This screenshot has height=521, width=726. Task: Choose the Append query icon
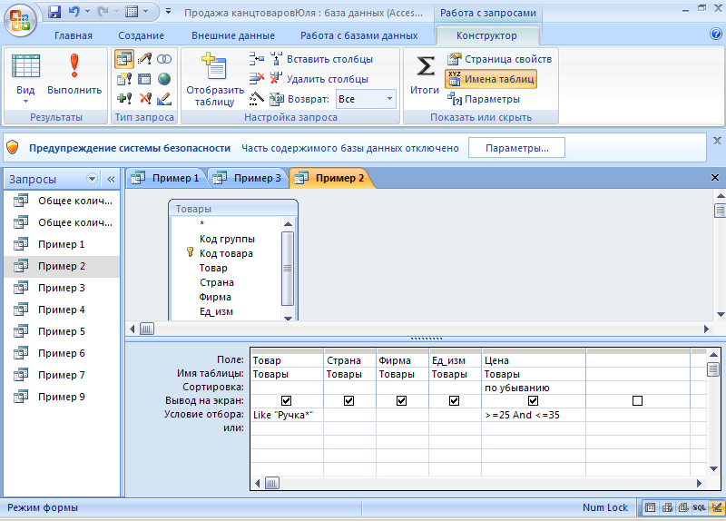[x=124, y=98]
